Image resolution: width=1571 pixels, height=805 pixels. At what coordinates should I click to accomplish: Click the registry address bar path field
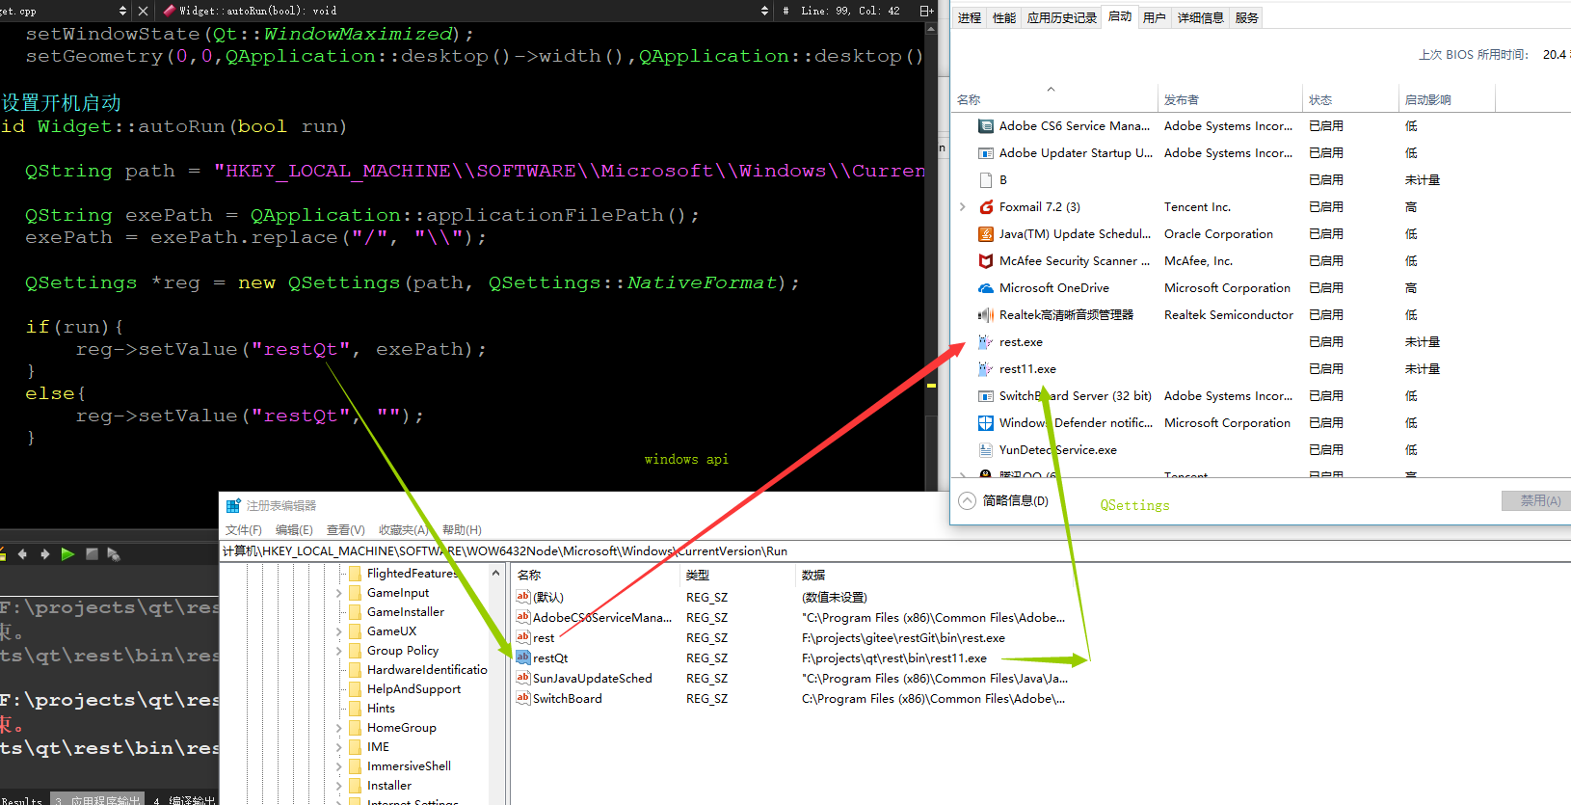click(895, 551)
